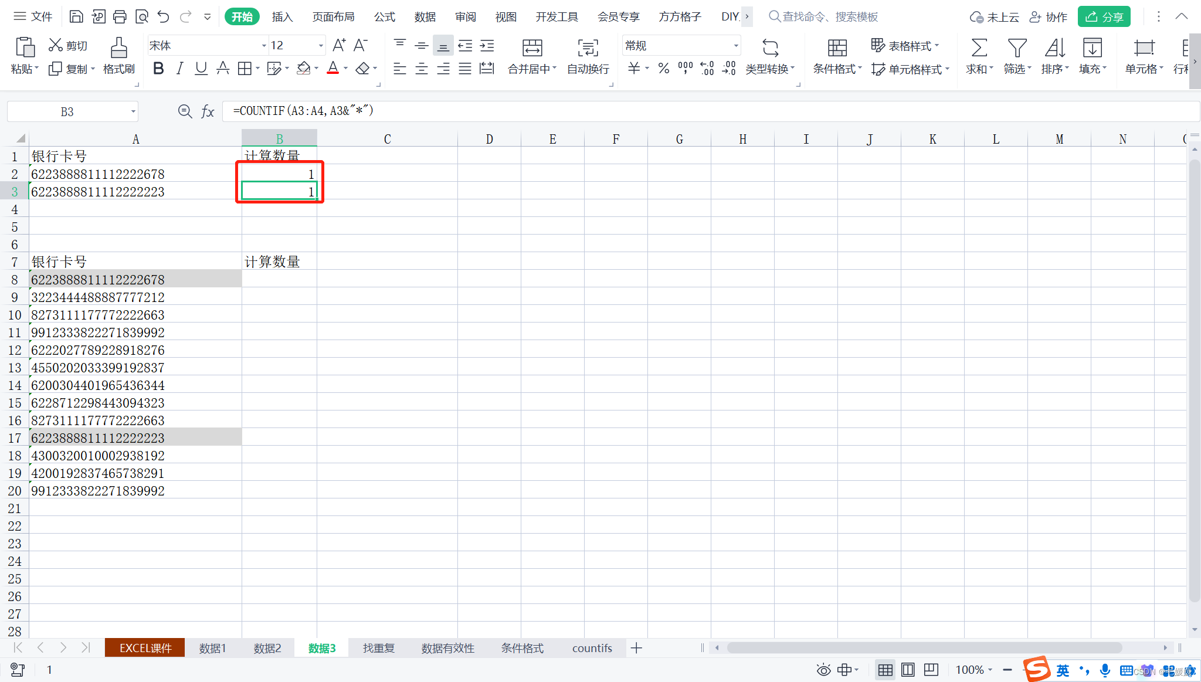This screenshot has height=682, width=1201.
Task: Click the percent style icon
Action: (663, 69)
